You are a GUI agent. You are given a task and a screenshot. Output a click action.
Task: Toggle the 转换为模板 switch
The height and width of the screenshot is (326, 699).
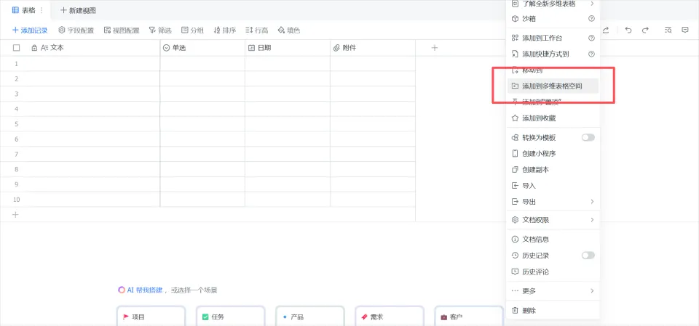point(588,138)
